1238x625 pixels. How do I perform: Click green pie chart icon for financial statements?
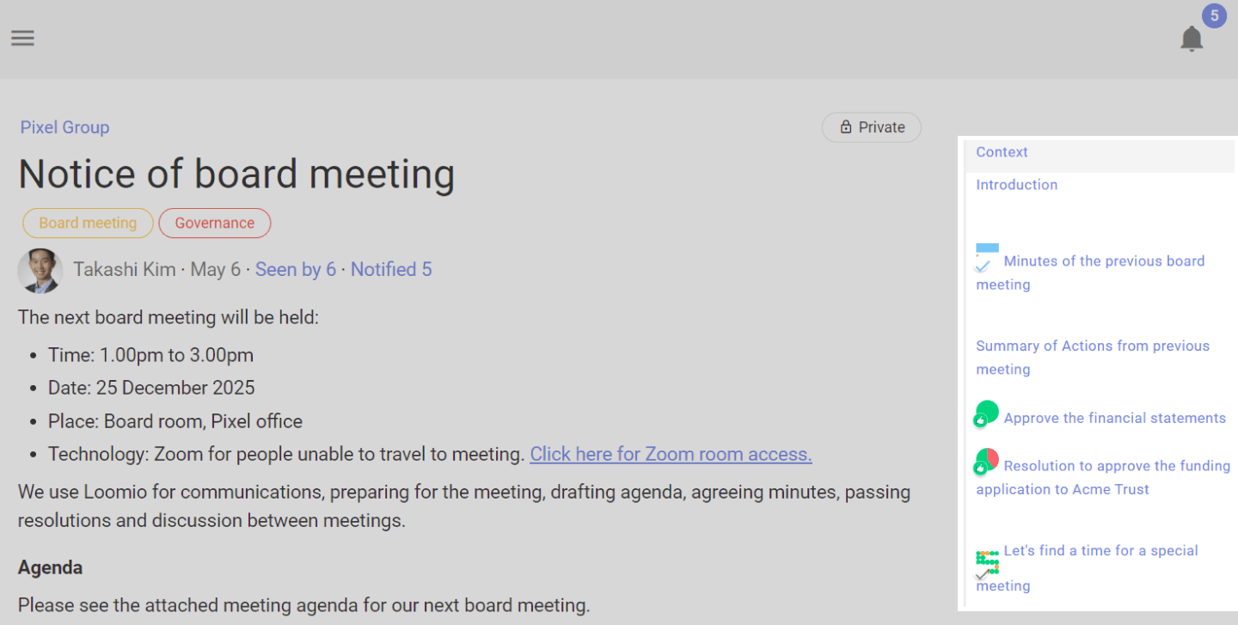(x=986, y=414)
